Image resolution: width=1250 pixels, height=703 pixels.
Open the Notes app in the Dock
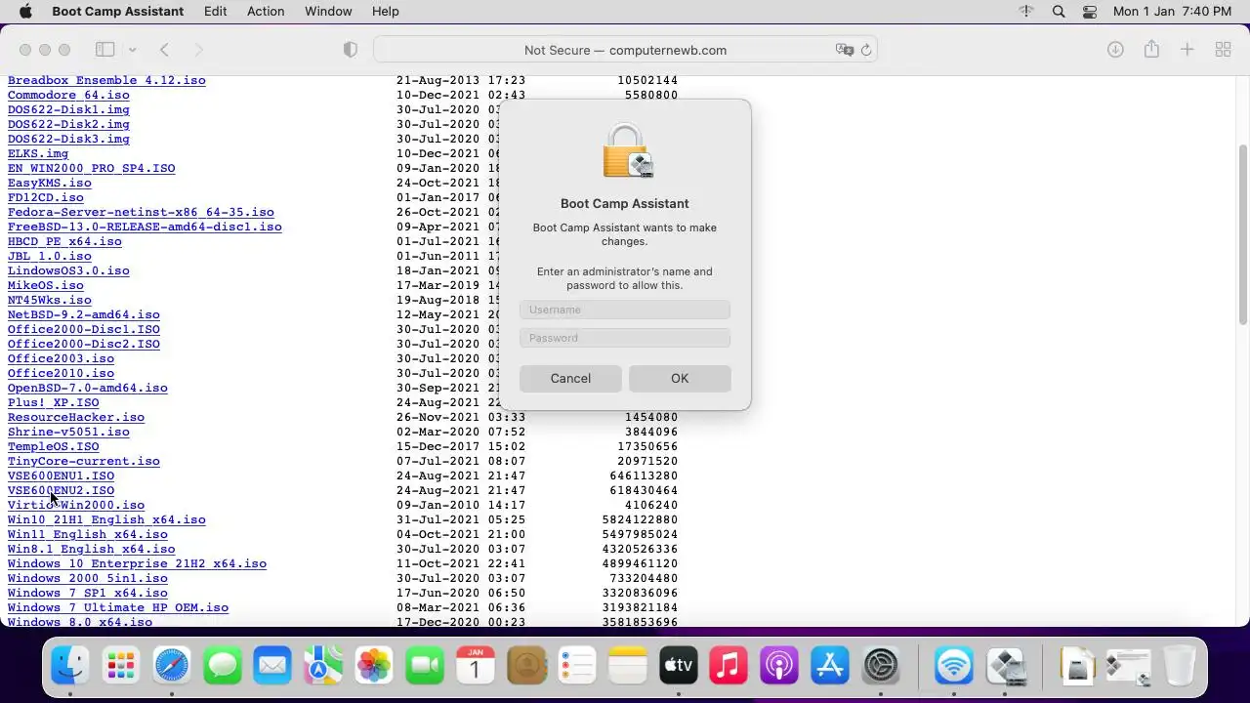click(628, 667)
